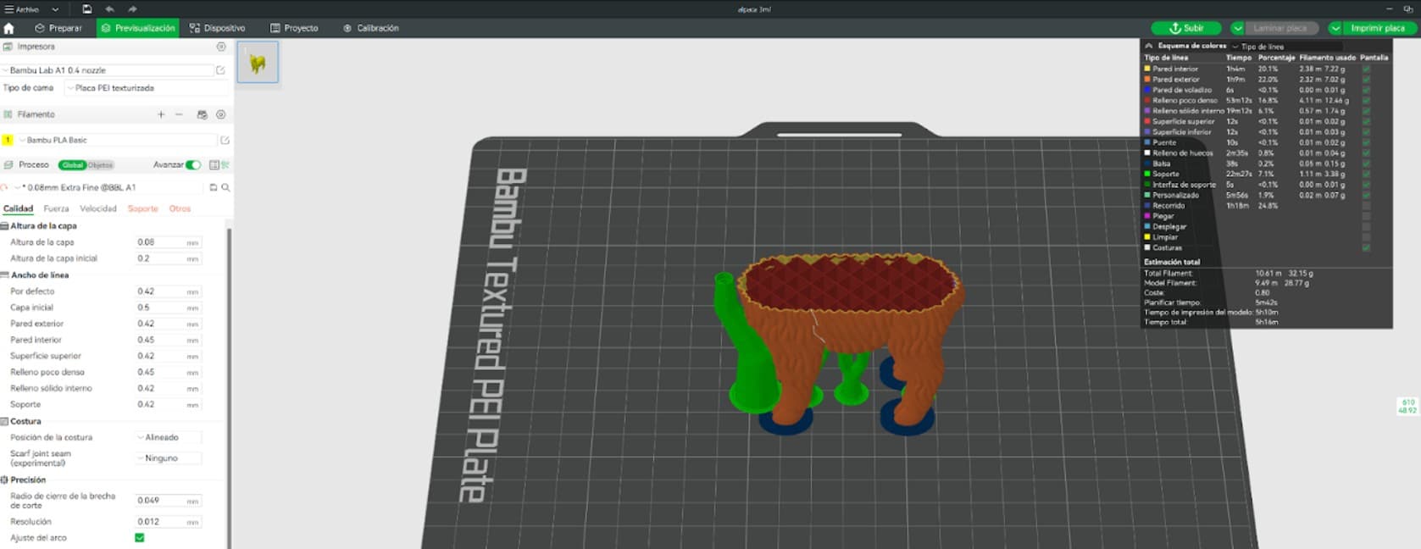Hide Soporte lines in preview
The image size is (1421, 549).
click(x=1366, y=174)
